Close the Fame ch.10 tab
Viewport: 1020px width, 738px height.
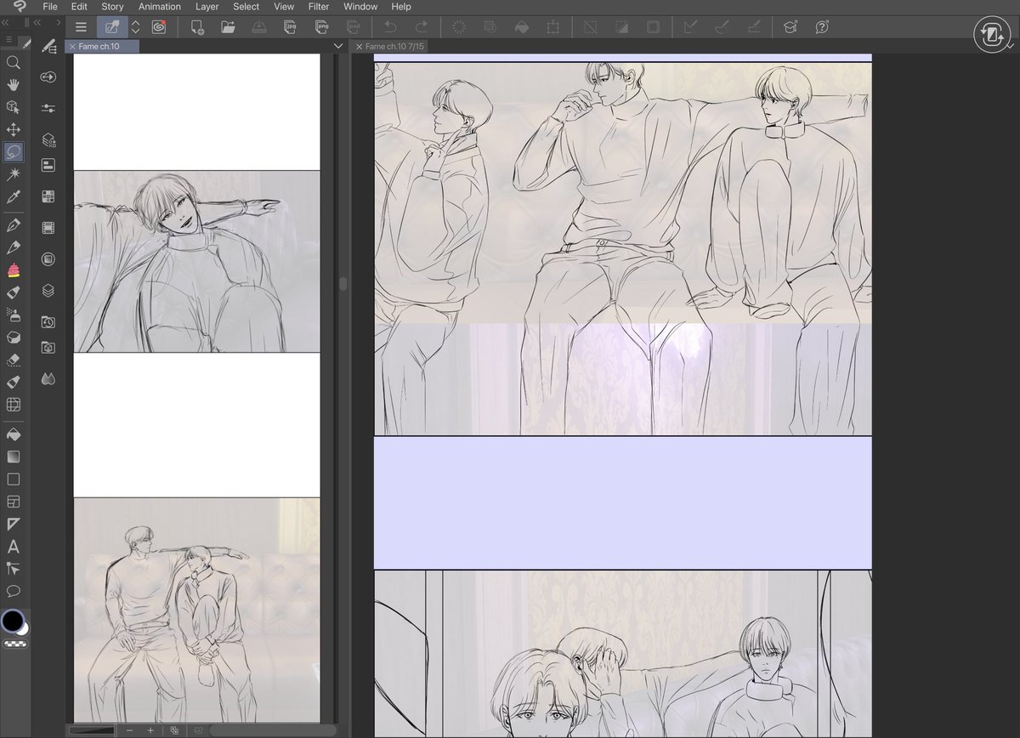(71, 46)
